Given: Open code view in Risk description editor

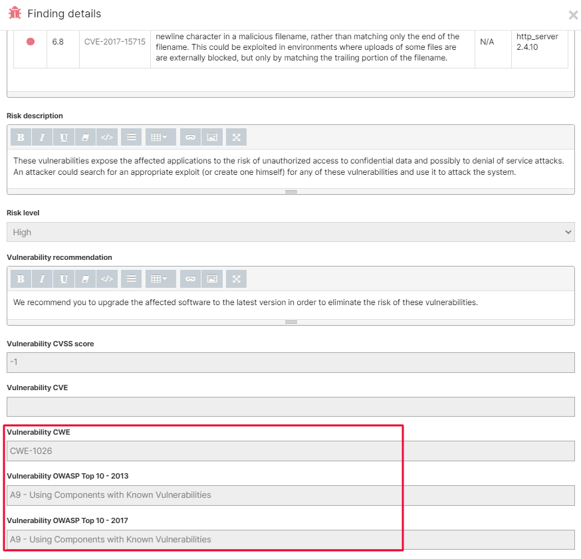Looking at the screenshot, I should click(x=107, y=136).
